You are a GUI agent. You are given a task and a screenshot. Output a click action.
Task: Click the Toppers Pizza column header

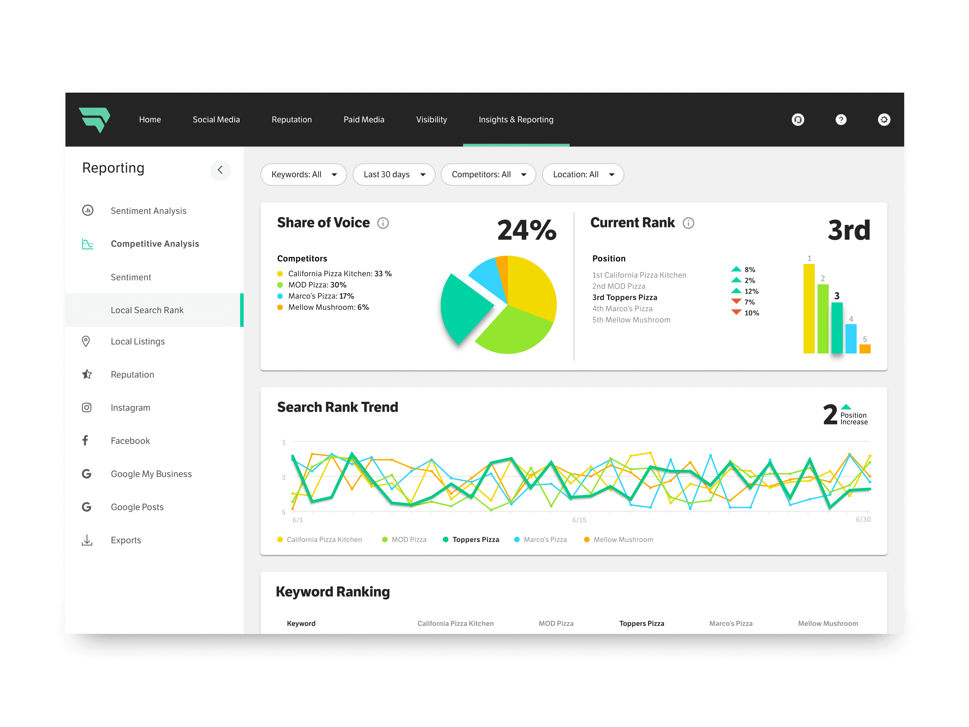(x=642, y=623)
